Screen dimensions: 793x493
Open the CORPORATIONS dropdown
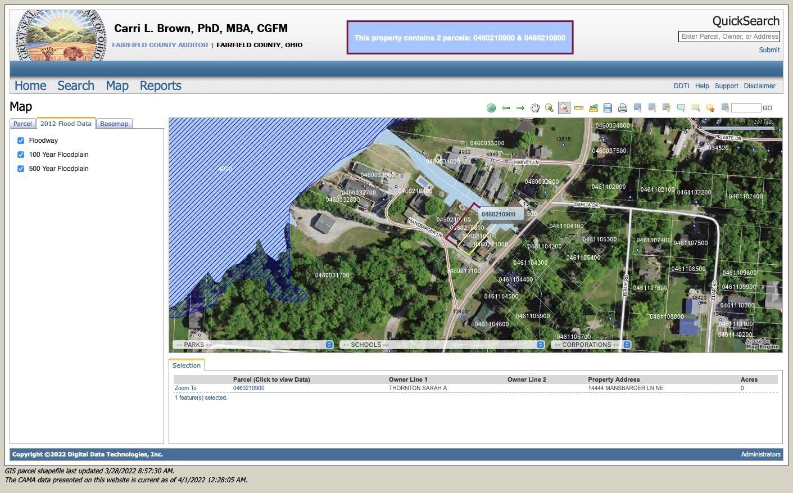[x=591, y=345]
